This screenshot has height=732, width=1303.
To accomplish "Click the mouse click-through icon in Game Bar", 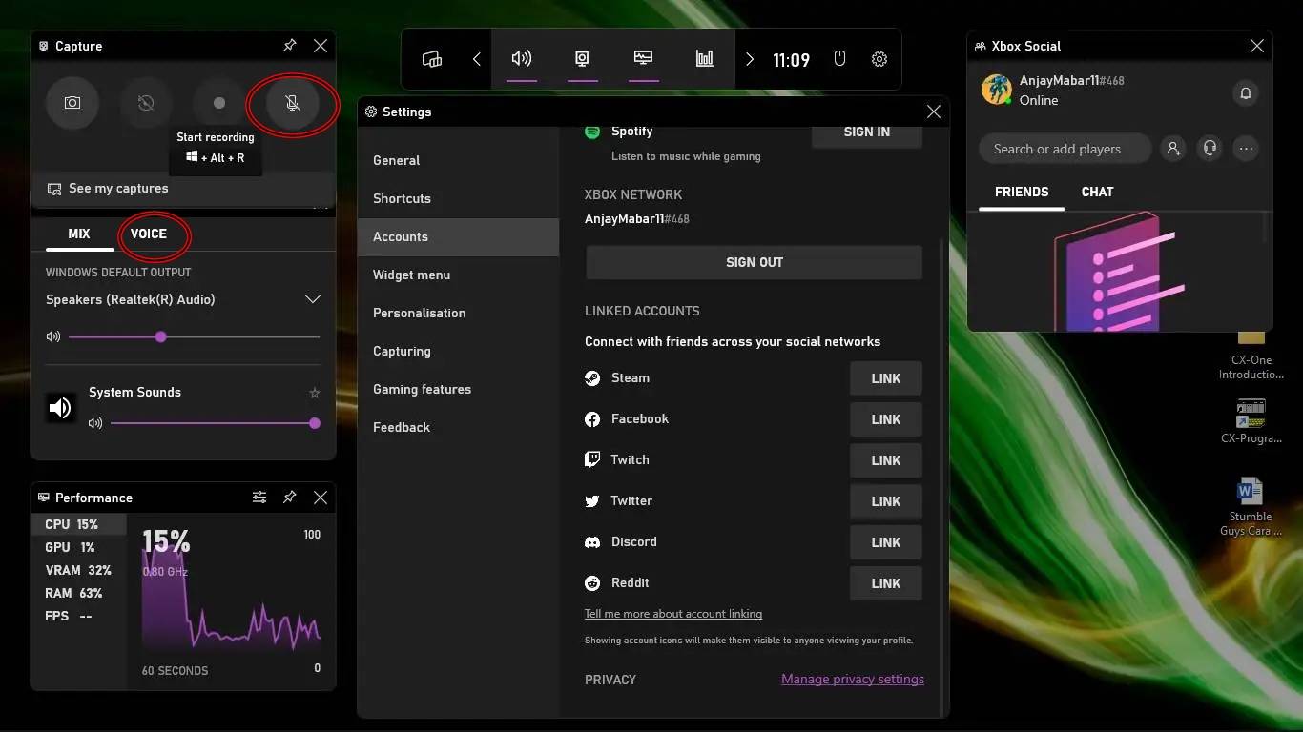I will [x=839, y=59].
